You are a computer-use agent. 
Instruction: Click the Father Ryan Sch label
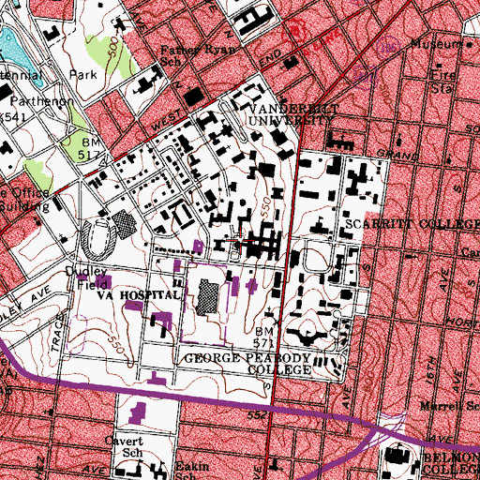197,54
